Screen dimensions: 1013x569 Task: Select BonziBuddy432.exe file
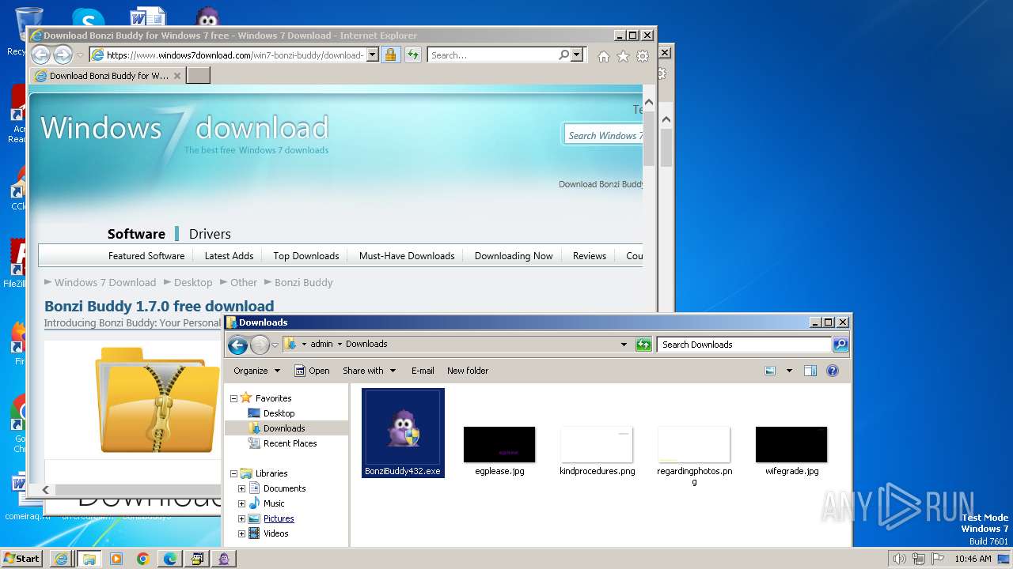tap(403, 433)
